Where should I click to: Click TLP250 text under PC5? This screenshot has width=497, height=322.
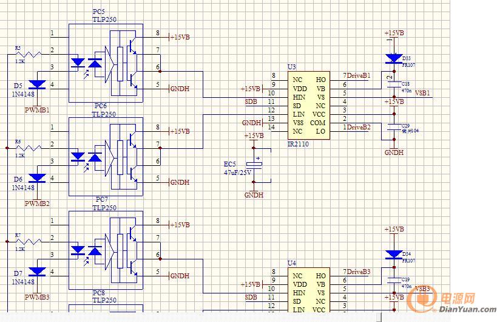[104, 19]
